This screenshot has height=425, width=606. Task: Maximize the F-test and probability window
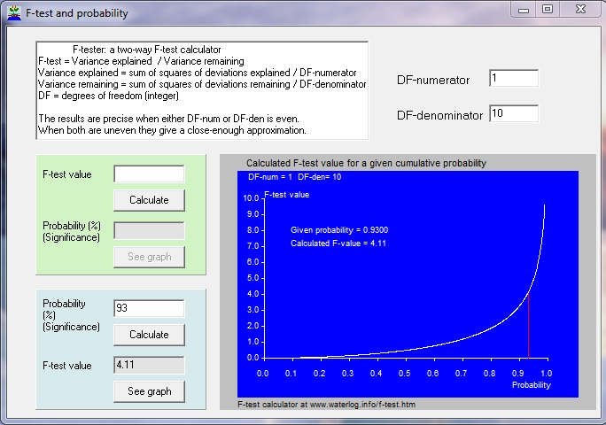pos(548,9)
